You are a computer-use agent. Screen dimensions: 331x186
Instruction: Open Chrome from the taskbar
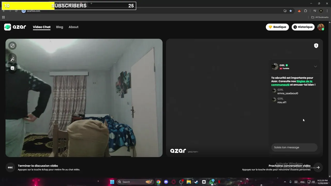click(158, 182)
